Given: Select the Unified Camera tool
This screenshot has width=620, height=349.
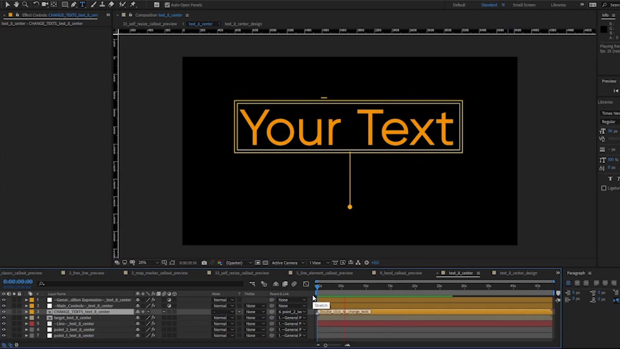Looking at the screenshot, I should [45, 5].
